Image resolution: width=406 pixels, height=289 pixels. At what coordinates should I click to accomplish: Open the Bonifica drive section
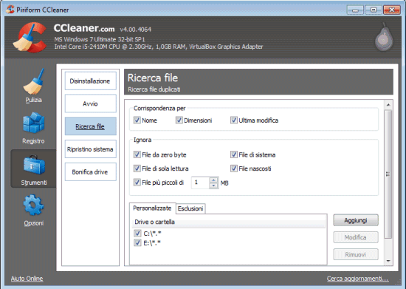point(90,171)
